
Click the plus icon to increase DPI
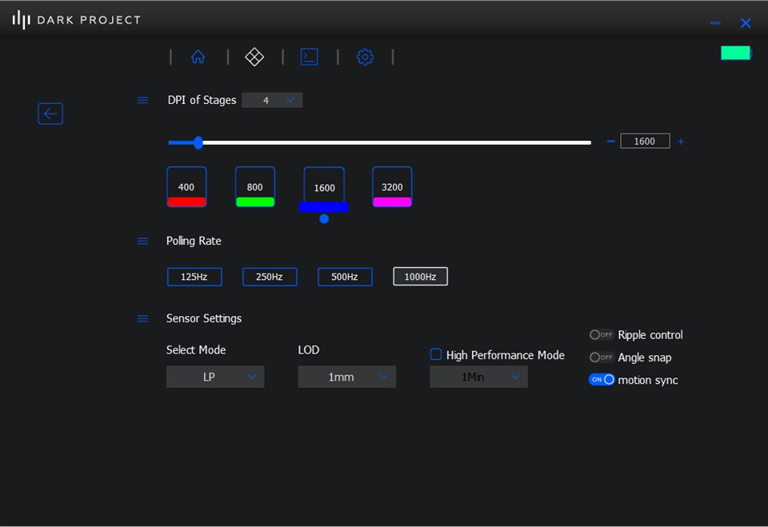pos(682,142)
